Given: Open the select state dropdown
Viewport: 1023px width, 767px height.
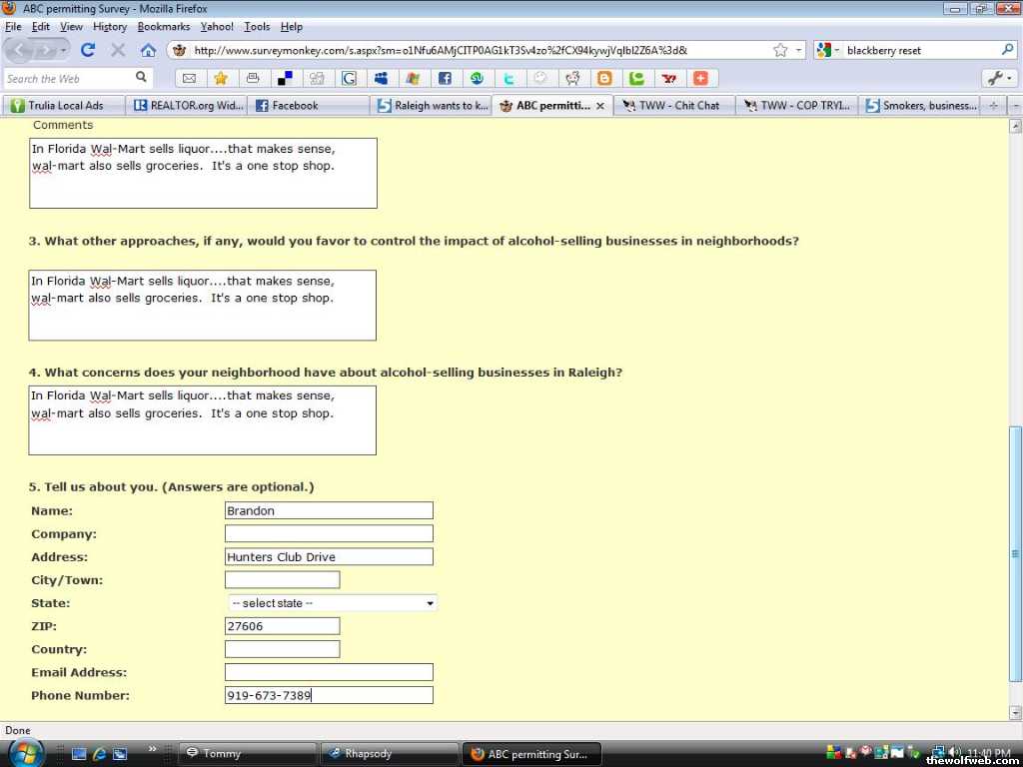Looking at the screenshot, I should point(332,603).
